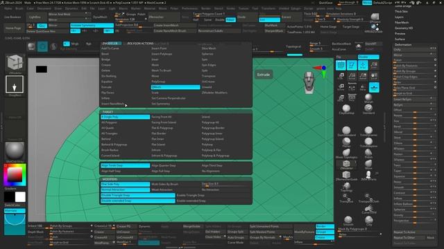Pick the Move Topological brush
This screenshot has width=444, height=249.
346,154
